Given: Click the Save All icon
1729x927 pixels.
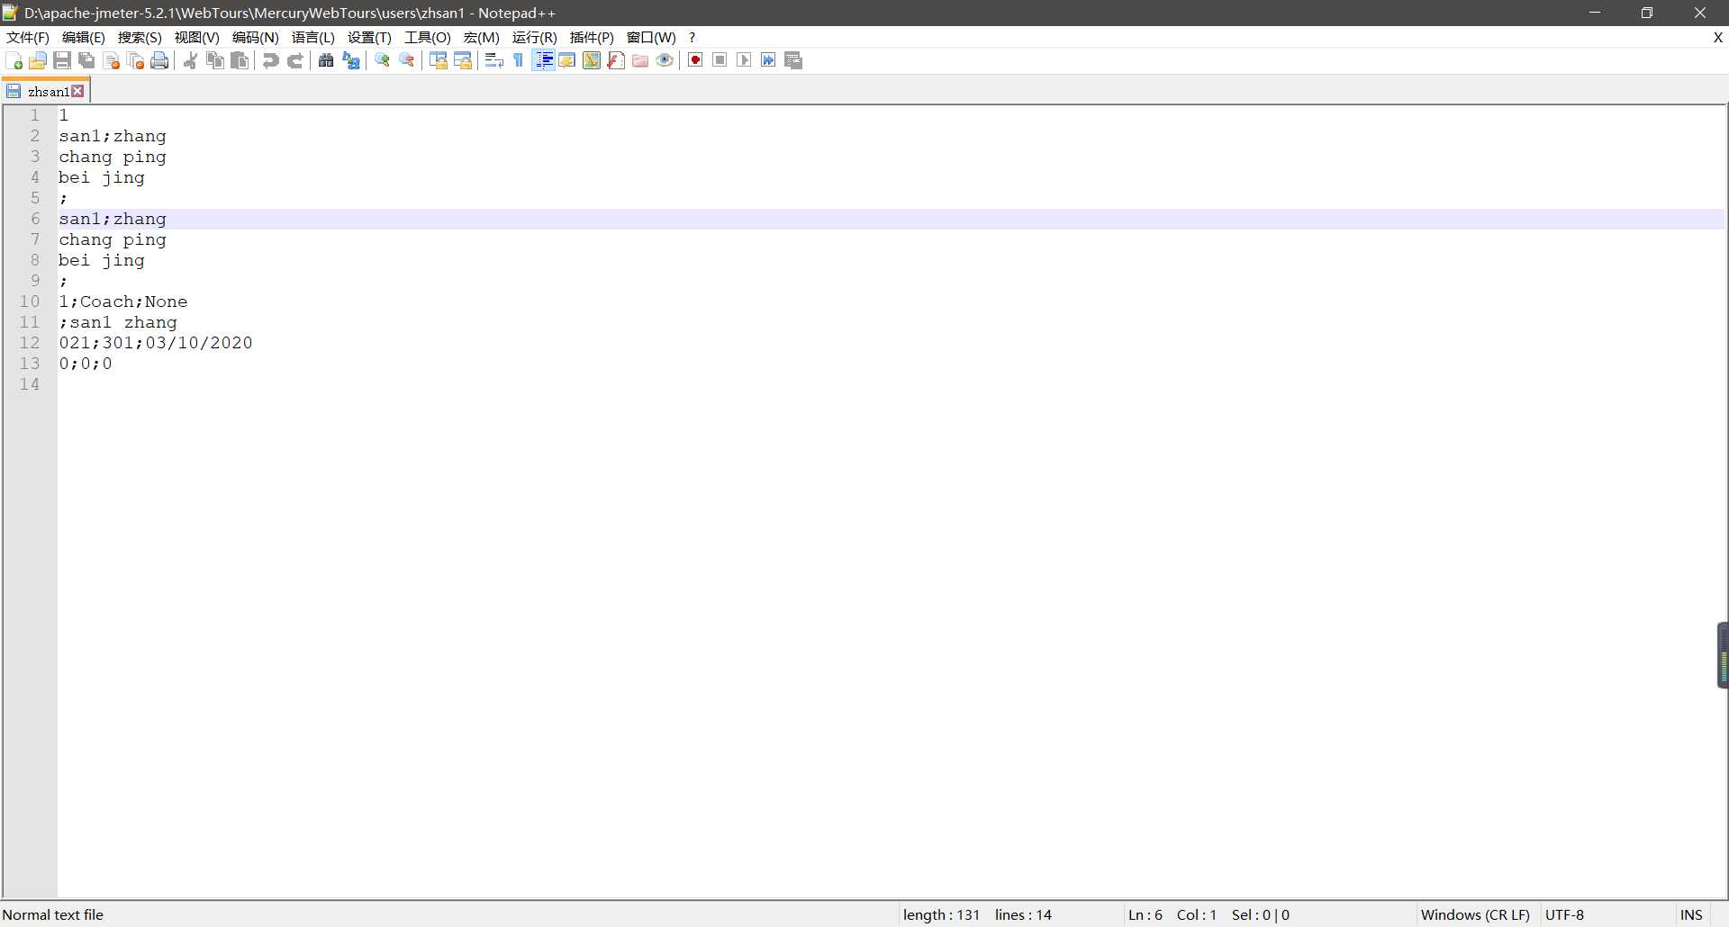Looking at the screenshot, I should [86, 60].
